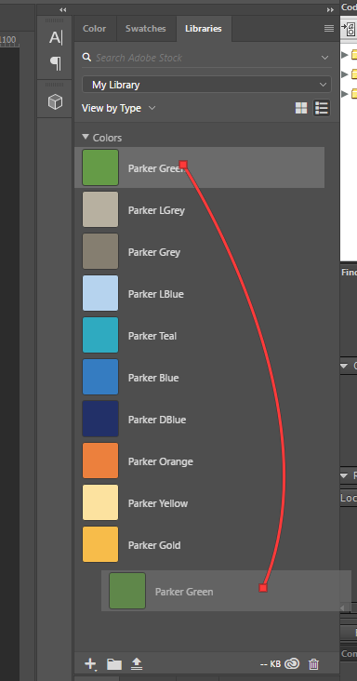Open the My Library dropdown

(206, 85)
